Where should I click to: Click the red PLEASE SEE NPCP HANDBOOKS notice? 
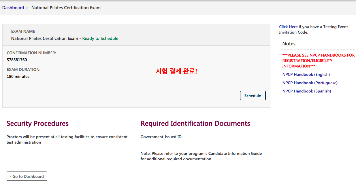319,61
